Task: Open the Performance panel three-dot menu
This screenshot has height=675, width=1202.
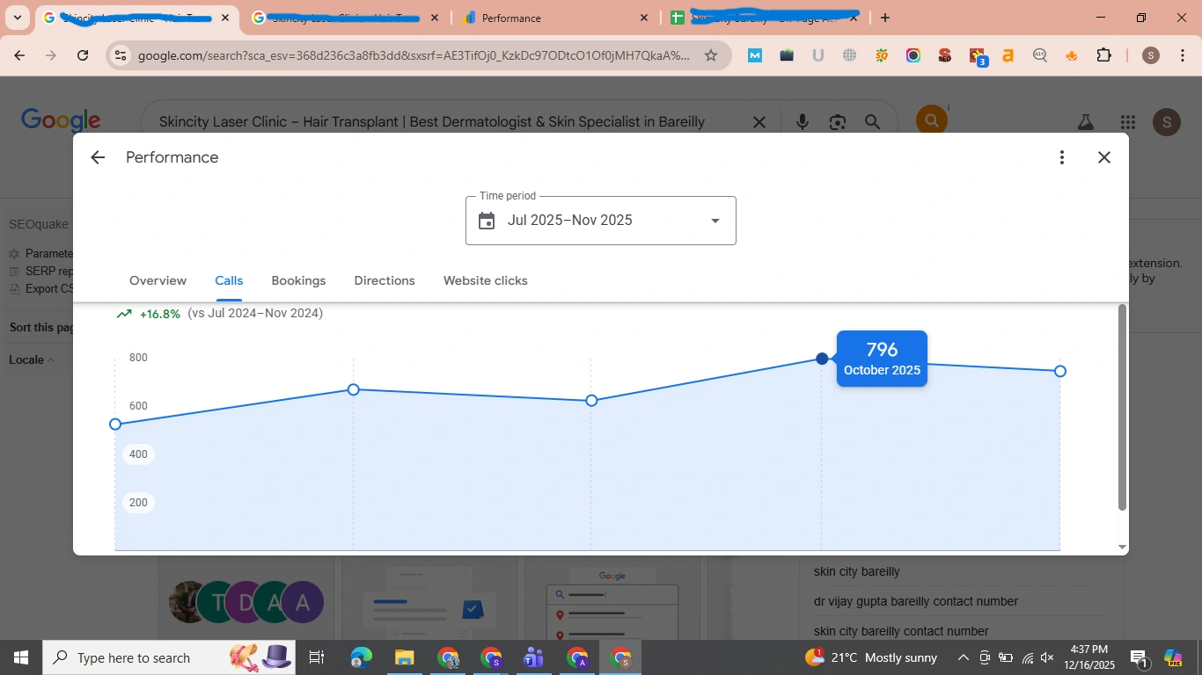Action: tap(1062, 157)
